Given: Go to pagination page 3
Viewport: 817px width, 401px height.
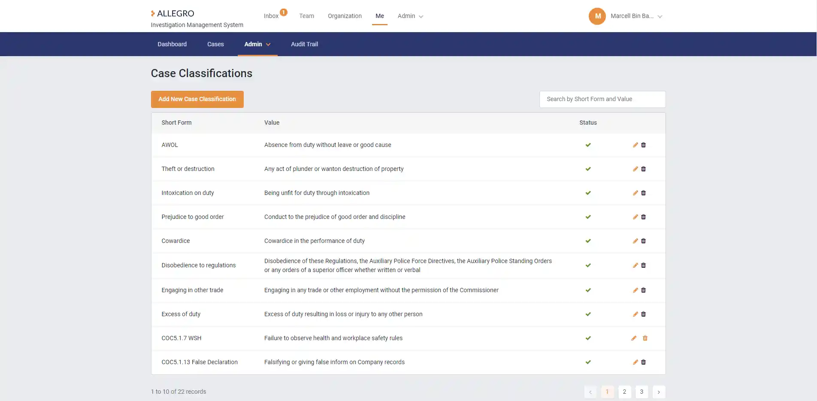Looking at the screenshot, I should coord(641,392).
